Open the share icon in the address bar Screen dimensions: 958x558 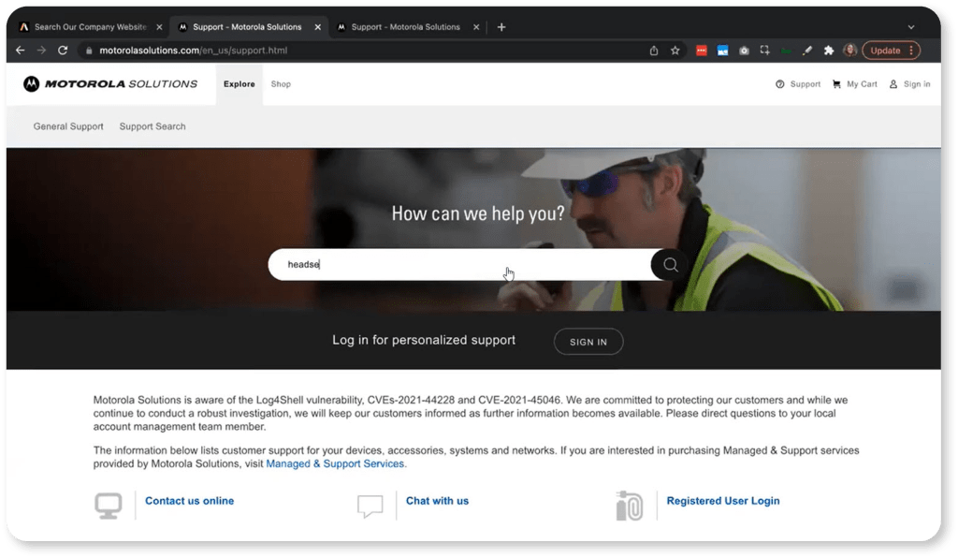653,50
